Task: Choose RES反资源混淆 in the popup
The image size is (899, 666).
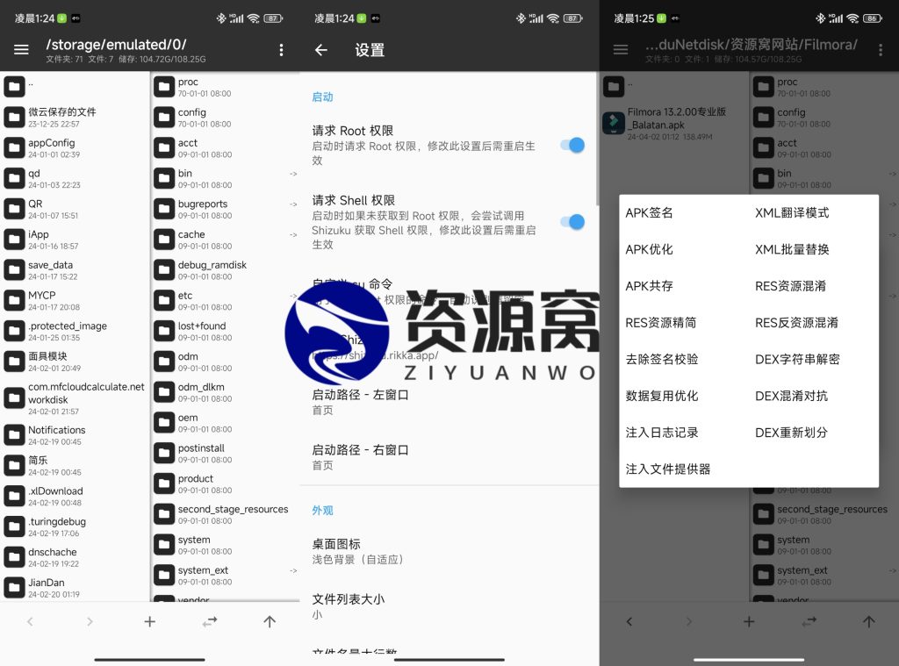Action: click(x=796, y=323)
